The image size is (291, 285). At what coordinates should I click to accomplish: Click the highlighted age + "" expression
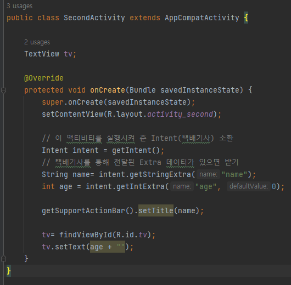tap(108, 247)
